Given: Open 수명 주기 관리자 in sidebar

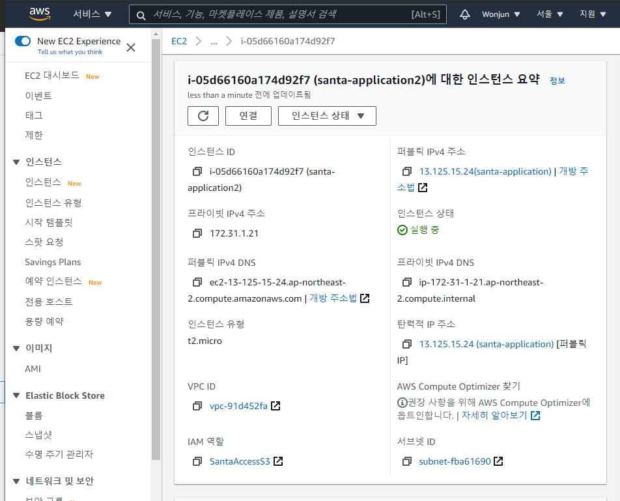Looking at the screenshot, I should (59, 454).
